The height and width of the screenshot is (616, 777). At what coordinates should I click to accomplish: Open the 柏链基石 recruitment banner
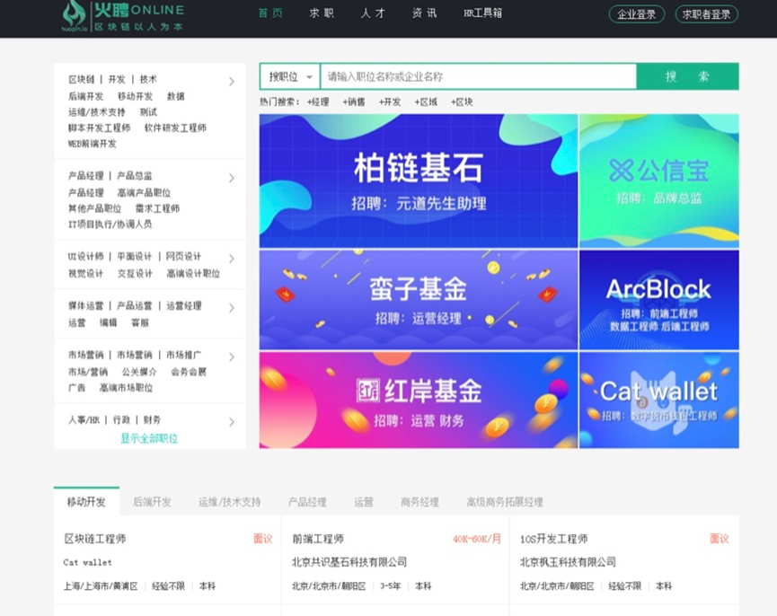coord(419,180)
